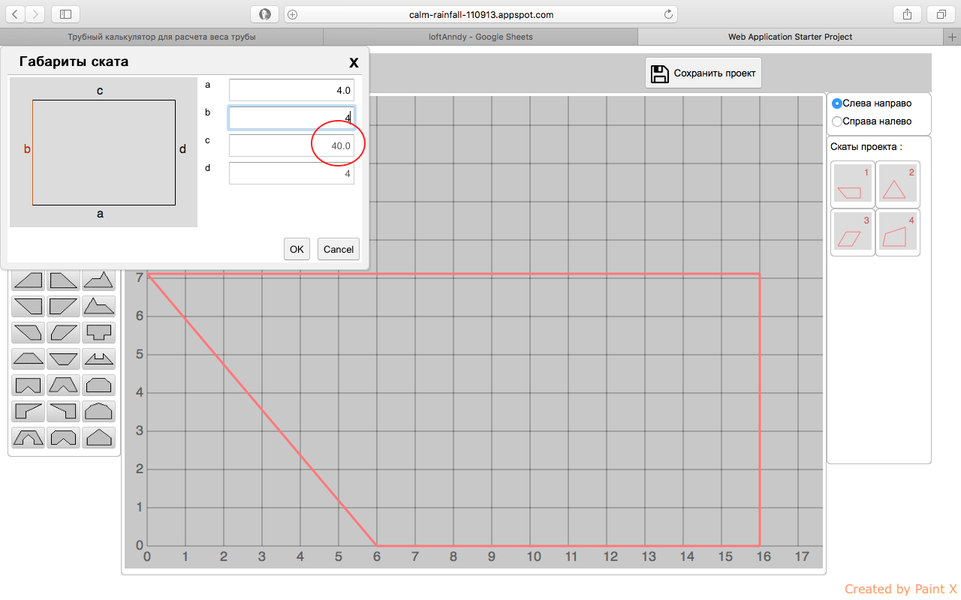Open project slope thumbnail 4
The height and width of the screenshot is (600, 961).
click(x=897, y=232)
